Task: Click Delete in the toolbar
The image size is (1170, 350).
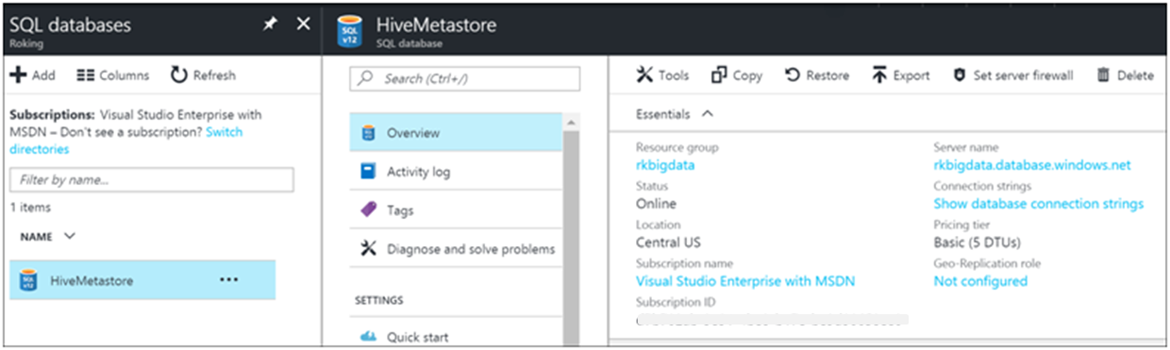Action: 1125,75
